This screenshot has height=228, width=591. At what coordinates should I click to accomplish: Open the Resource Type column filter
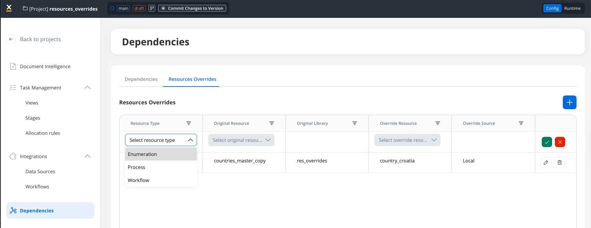(189, 123)
